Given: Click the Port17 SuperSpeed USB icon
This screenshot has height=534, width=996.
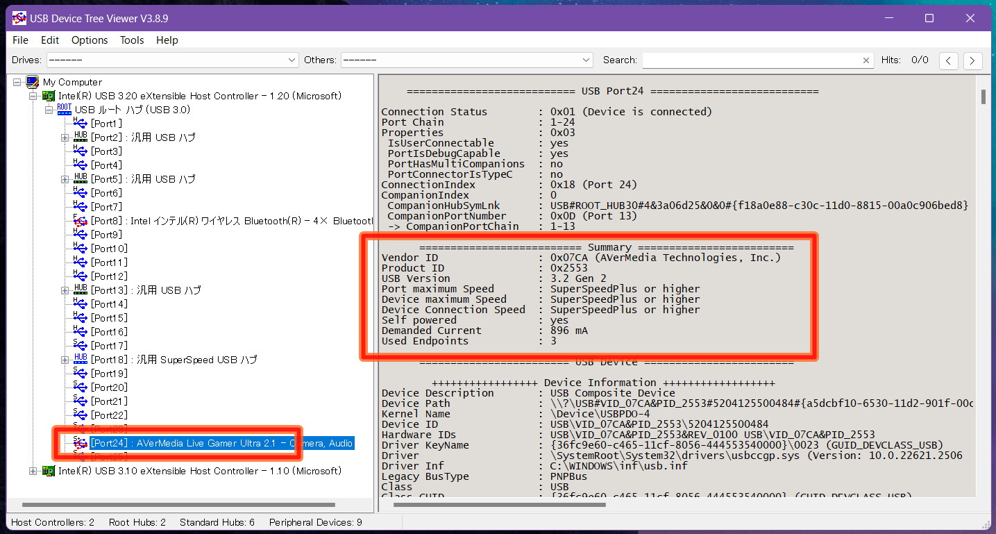Looking at the screenshot, I should point(81,345).
